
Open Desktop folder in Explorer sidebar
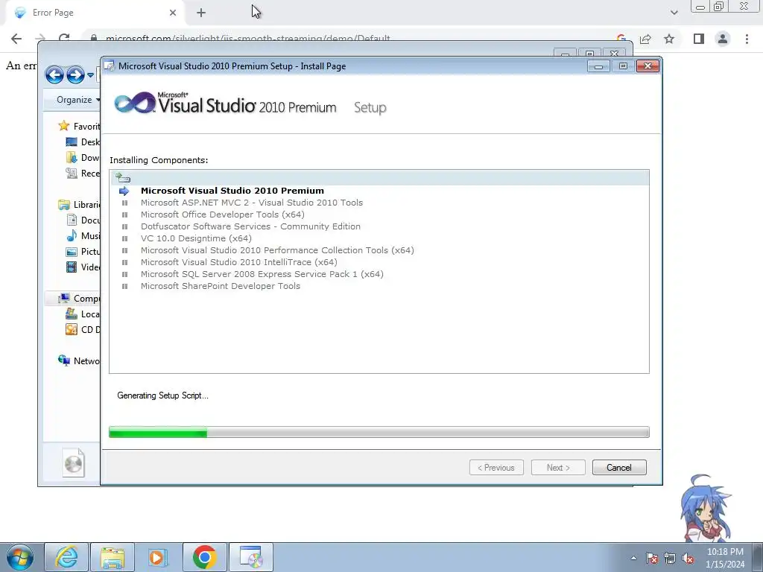[83, 142]
